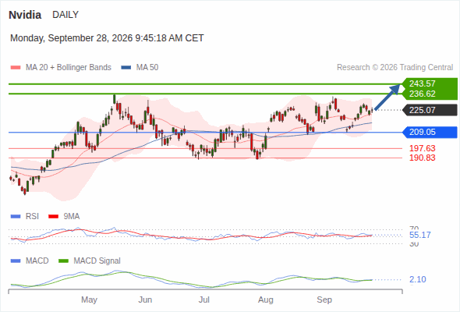
Task: Select the 236.62 resistance price tag
Action: (x=430, y=94)
